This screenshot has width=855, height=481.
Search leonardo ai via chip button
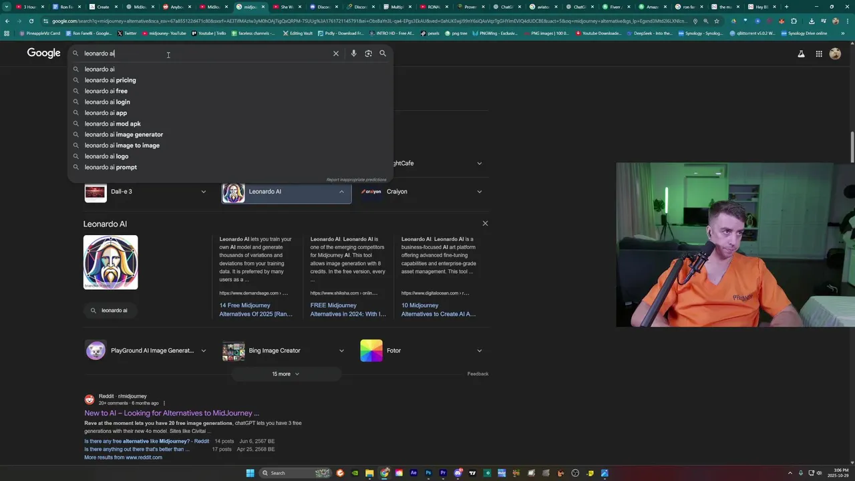click(109, 311)
